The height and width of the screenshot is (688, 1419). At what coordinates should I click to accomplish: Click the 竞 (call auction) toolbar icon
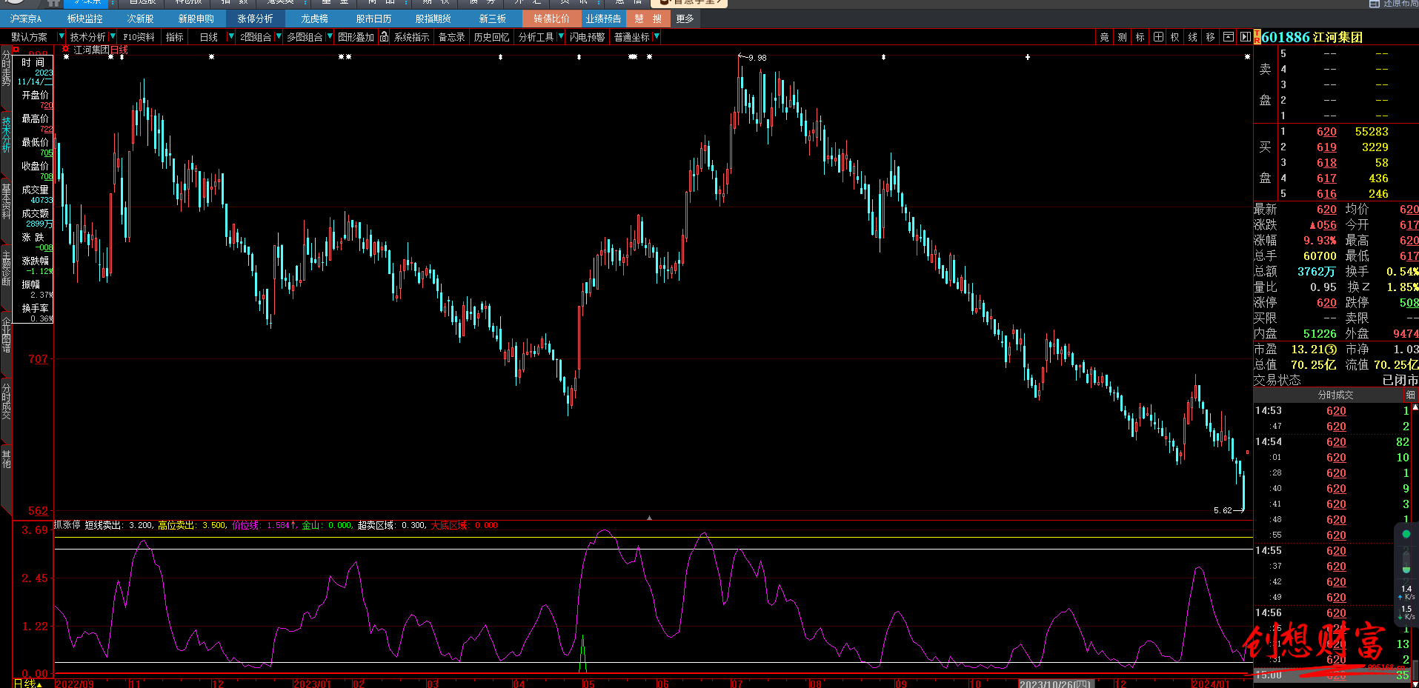[x=1104, y=37]
